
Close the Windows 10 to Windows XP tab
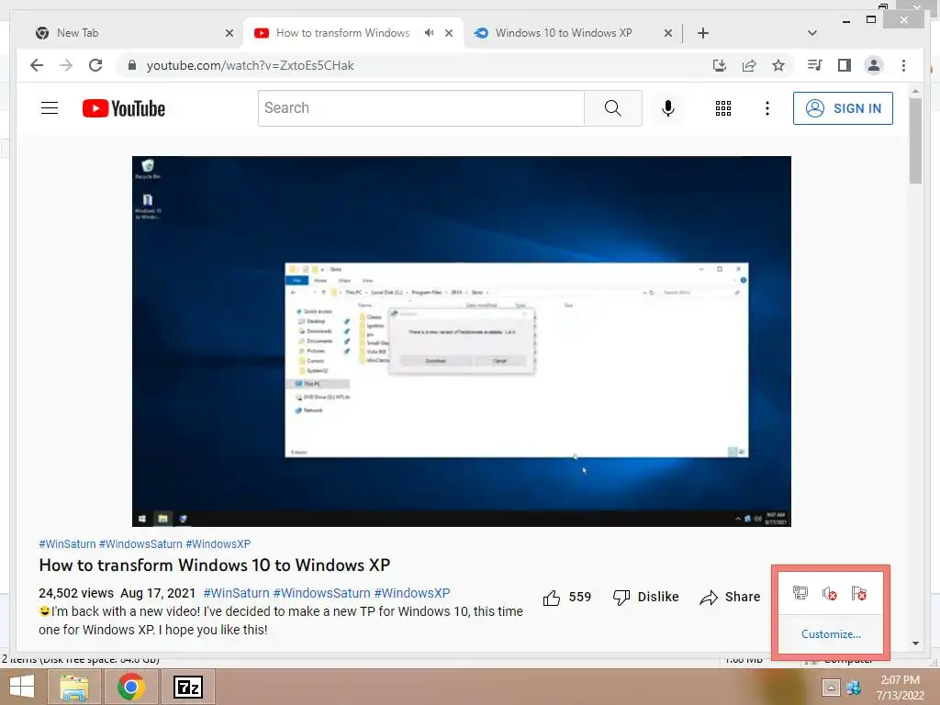[x=668, y=33]
